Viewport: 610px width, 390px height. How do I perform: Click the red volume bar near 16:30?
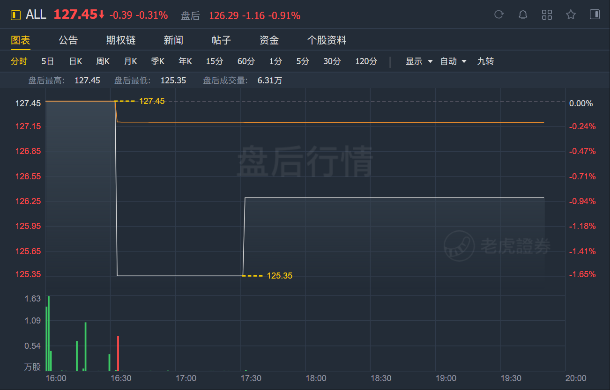[118, 353]
